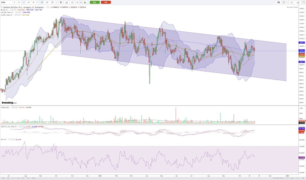This screenshot has width=306, height=180.
Task: Open chart settings gear icon
Action: click(x=61, y=2)
